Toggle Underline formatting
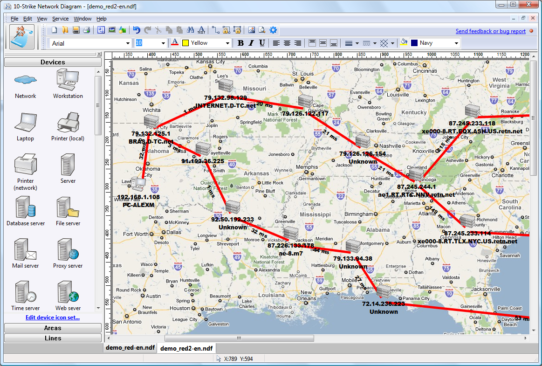Image resolution: width=542 pixels, height=366 pixels. click(262, 43)
